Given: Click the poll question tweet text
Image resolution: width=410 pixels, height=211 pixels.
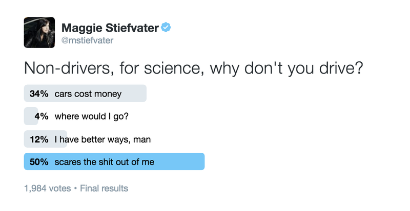Looking at the screenshot, I should tap(194, 68).
